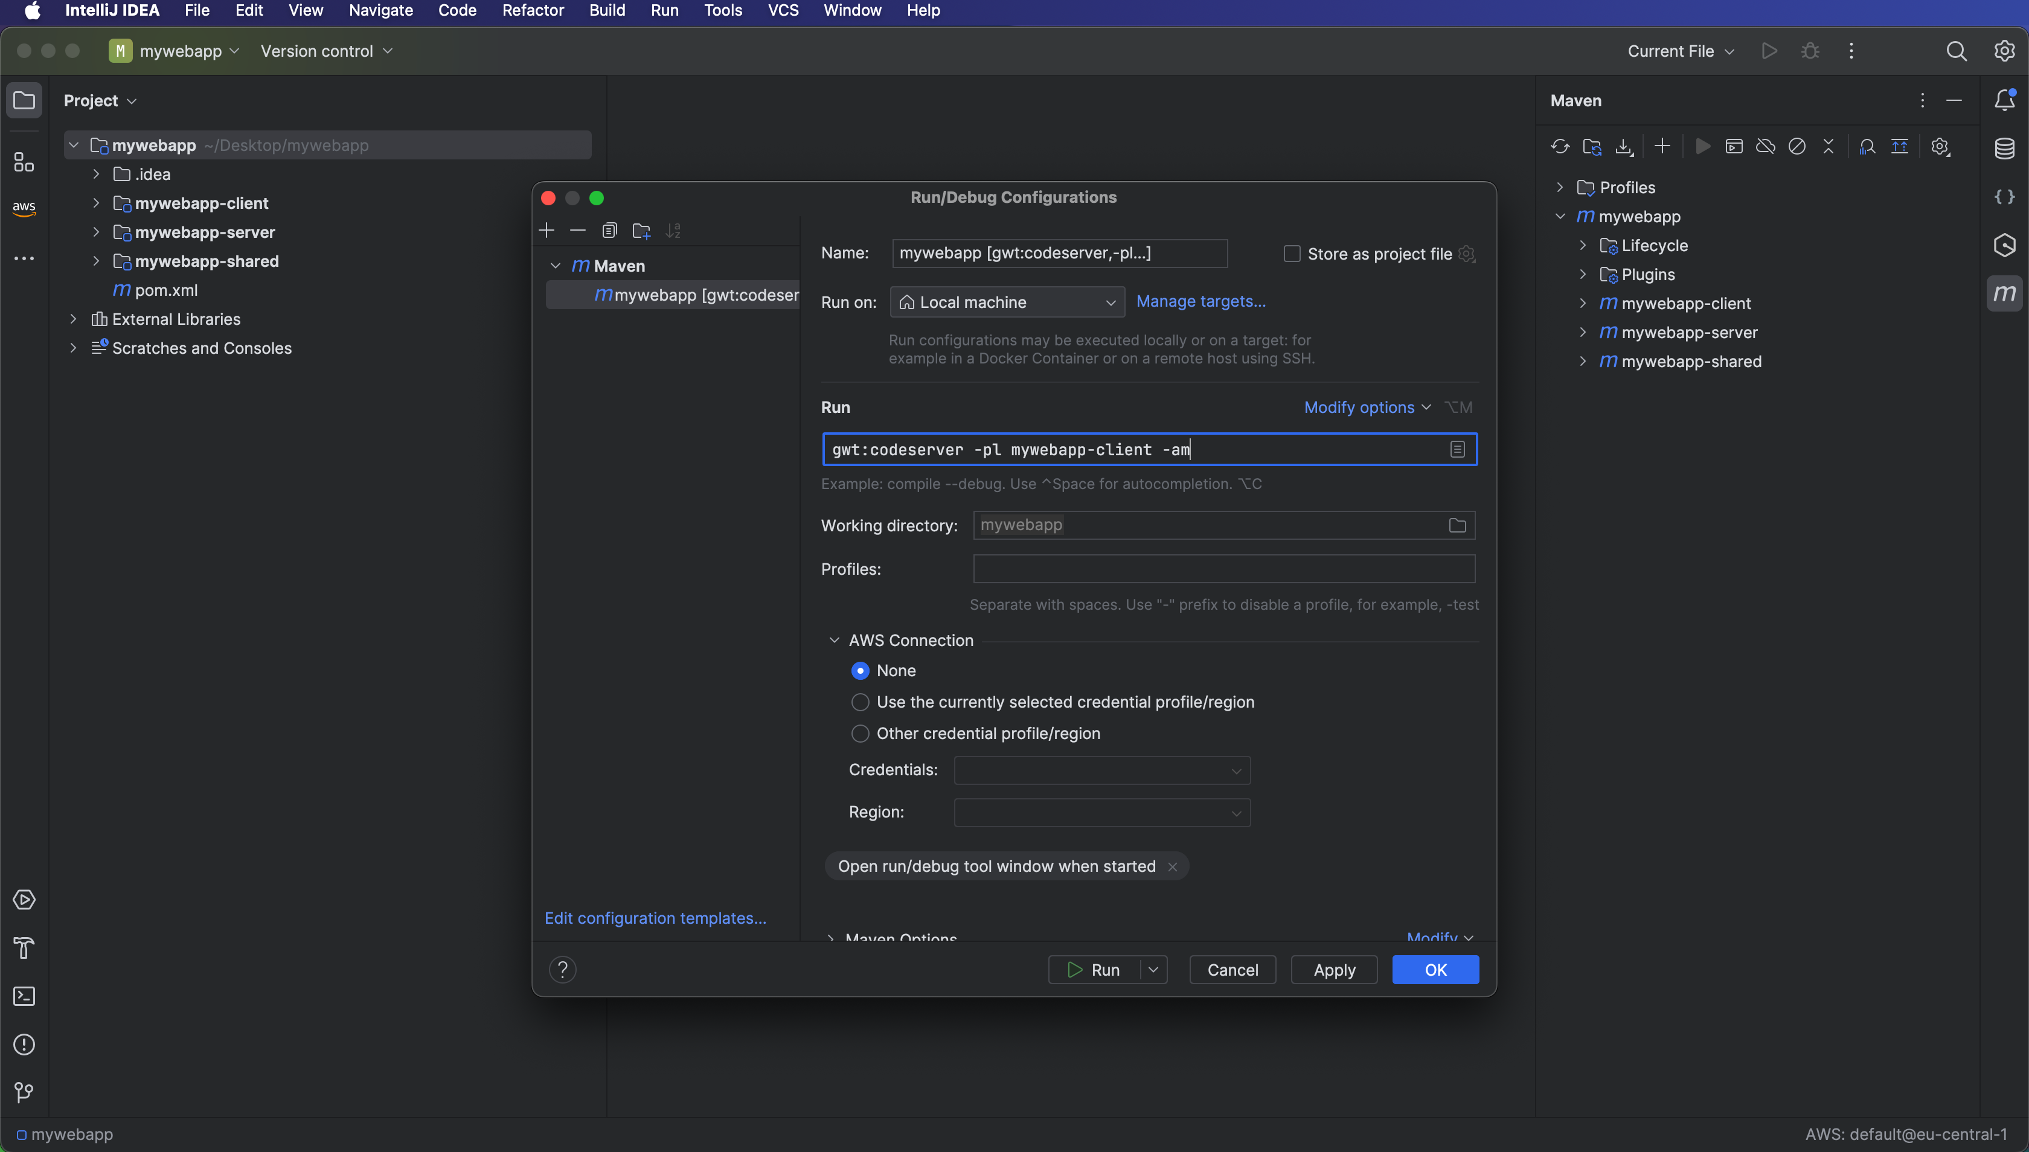Viewport: 2029px width, 1152px height.
Task: Select None AWS connection radio button
Action: coord(860,671)
